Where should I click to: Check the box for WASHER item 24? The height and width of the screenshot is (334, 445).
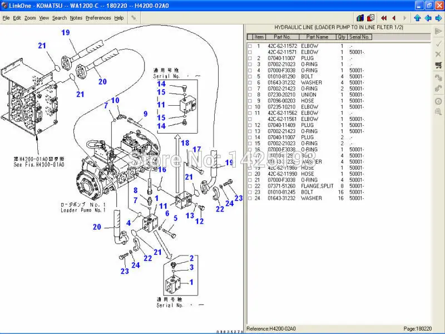[x=249, y=198]
